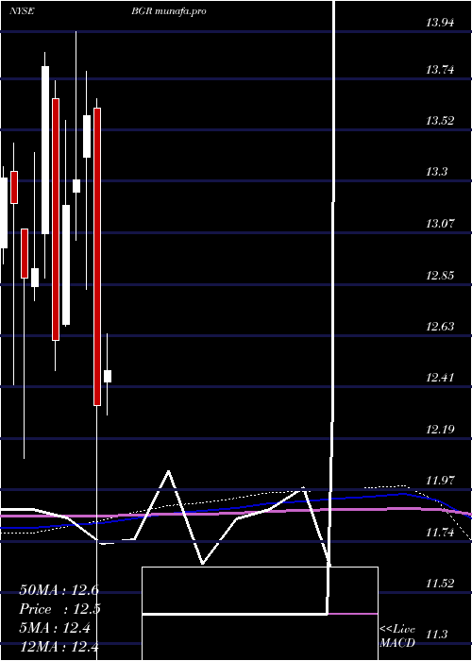
Task: Click the <<Live MACD label
Action: [x=397, y=636]
